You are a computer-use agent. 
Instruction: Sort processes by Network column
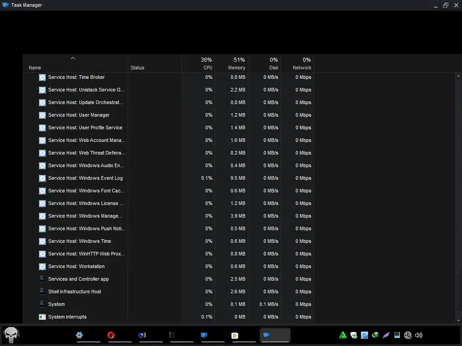(298, 64)
